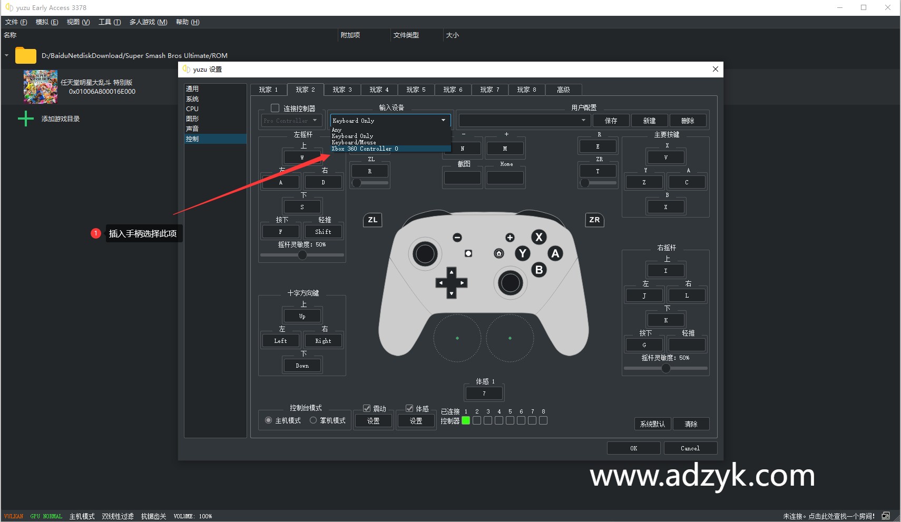The width and height of the screenshot is (901, 522).
Task: Click the D-pad Left mapping button
Action: coord(280,341)
